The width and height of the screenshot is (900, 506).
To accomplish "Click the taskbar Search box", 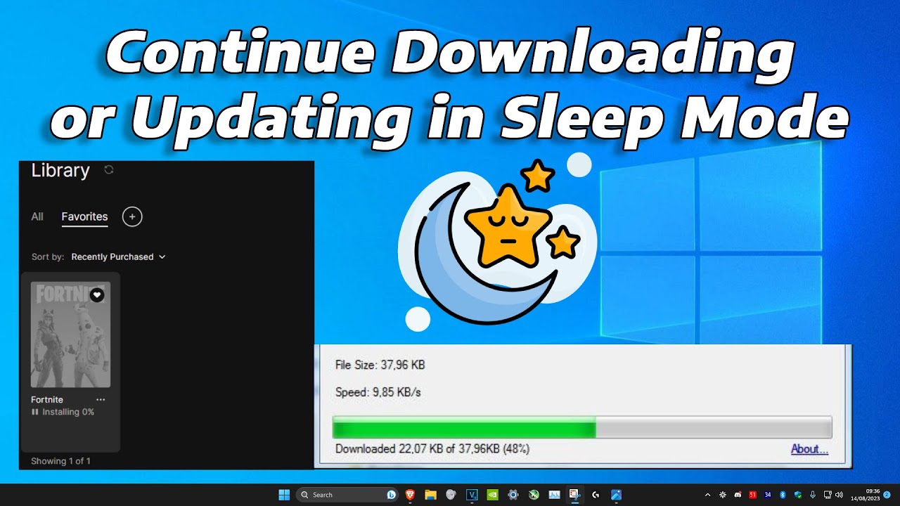I will pos(347,495).
